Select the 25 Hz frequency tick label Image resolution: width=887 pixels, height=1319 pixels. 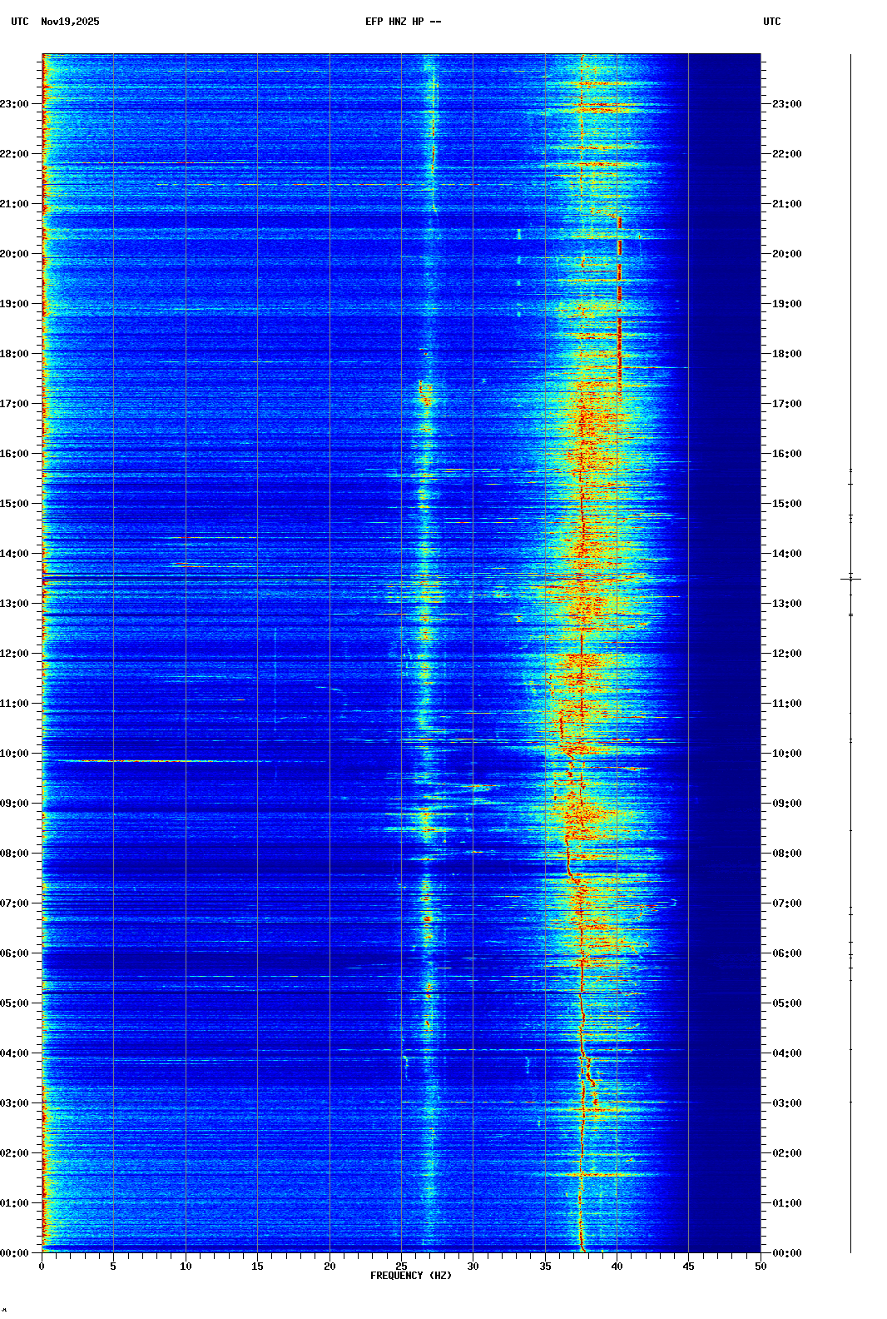(x=401, y=1267)
